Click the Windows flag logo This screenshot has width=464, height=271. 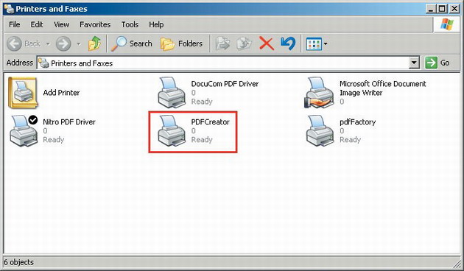447,24
